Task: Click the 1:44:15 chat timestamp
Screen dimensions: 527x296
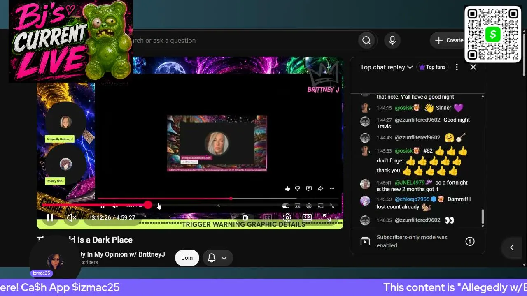Action: (x=384, y=108)
